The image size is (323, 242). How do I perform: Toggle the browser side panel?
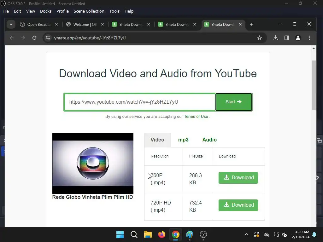pyautogui.click(x=286, y=38)
